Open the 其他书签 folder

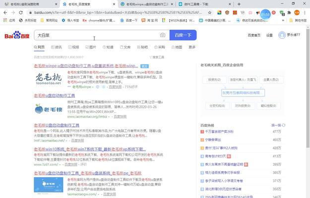click(298, 20)
